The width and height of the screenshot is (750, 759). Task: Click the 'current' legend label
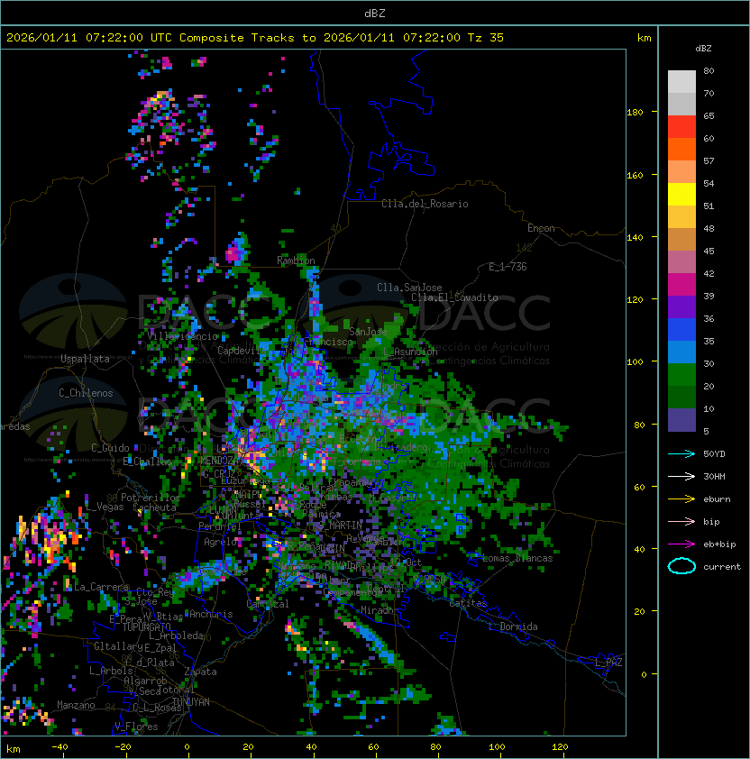[722, 567]
